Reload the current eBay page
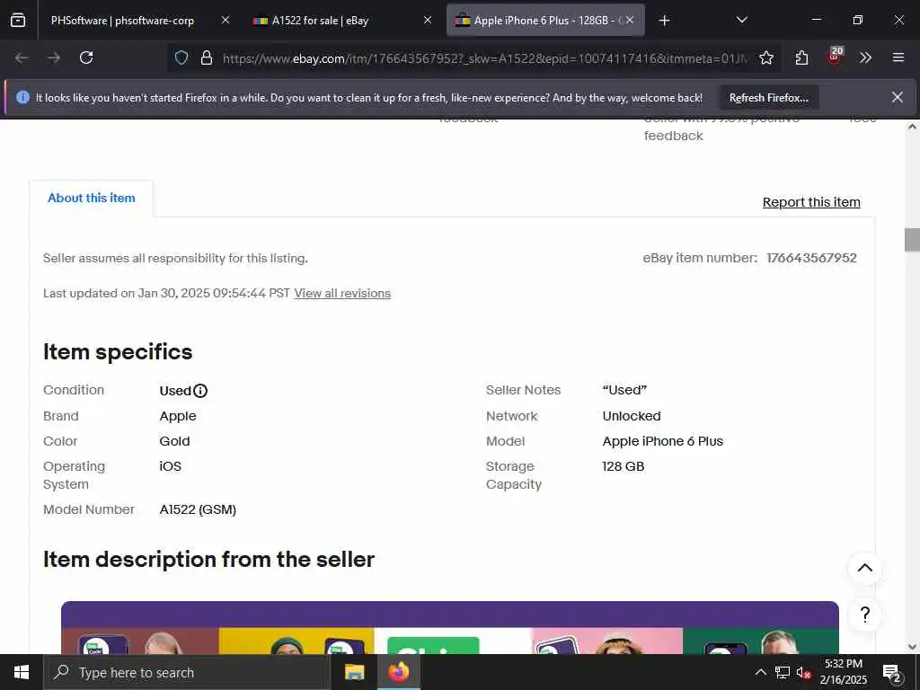 (x=86, y=57)
